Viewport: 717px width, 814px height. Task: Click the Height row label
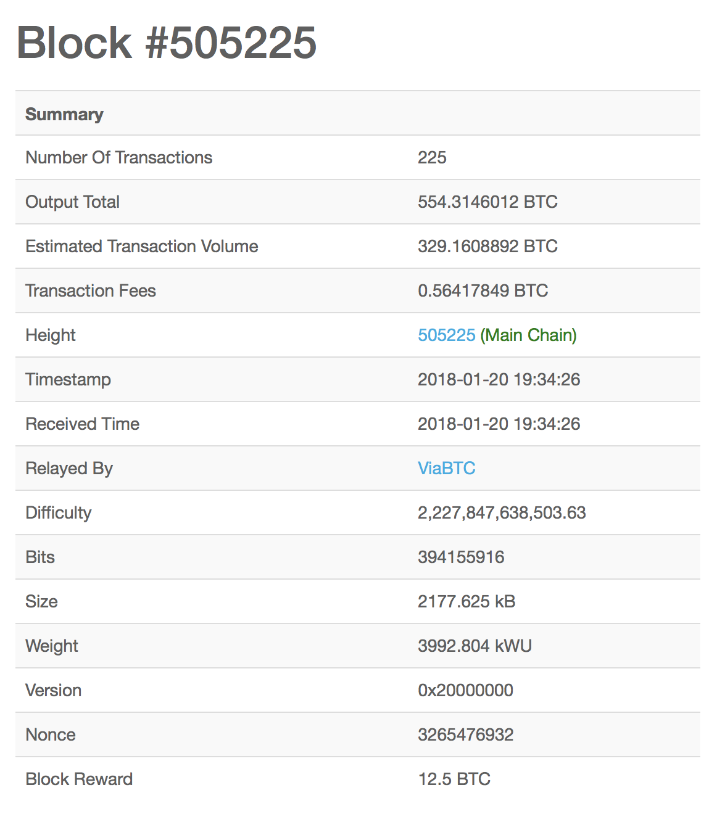(51, 335)
